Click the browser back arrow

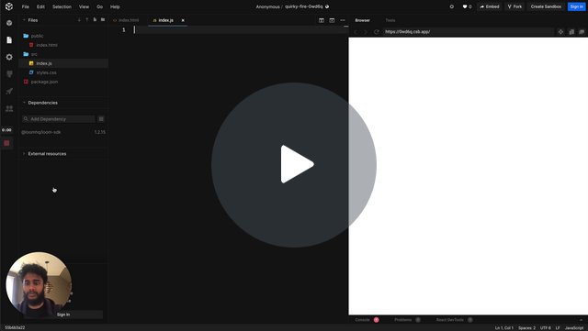(356, 32)
